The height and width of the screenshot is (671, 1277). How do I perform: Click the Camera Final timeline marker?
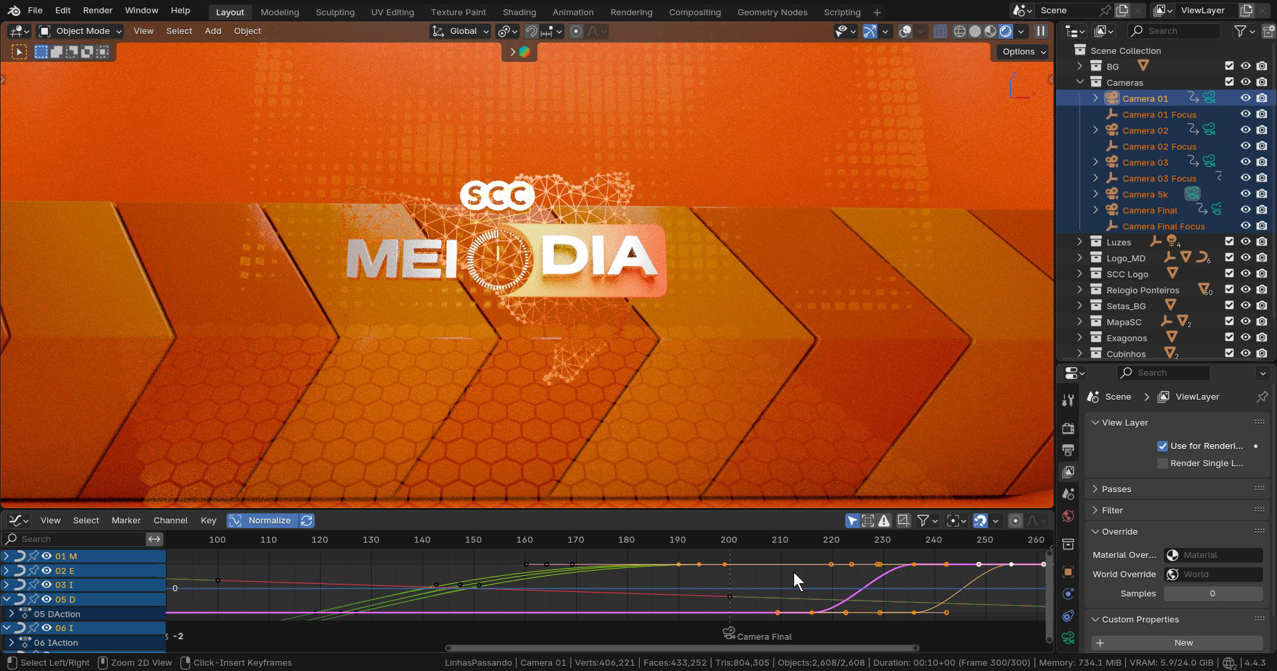click(x=729, y=633)
